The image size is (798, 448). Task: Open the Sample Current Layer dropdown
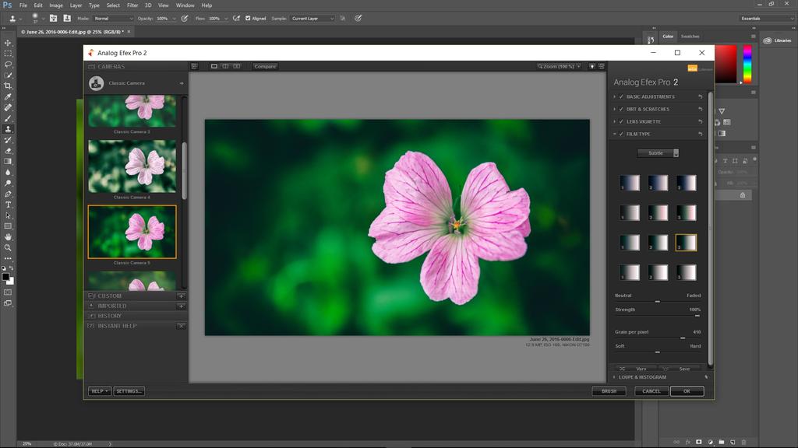tap(312, 18)
